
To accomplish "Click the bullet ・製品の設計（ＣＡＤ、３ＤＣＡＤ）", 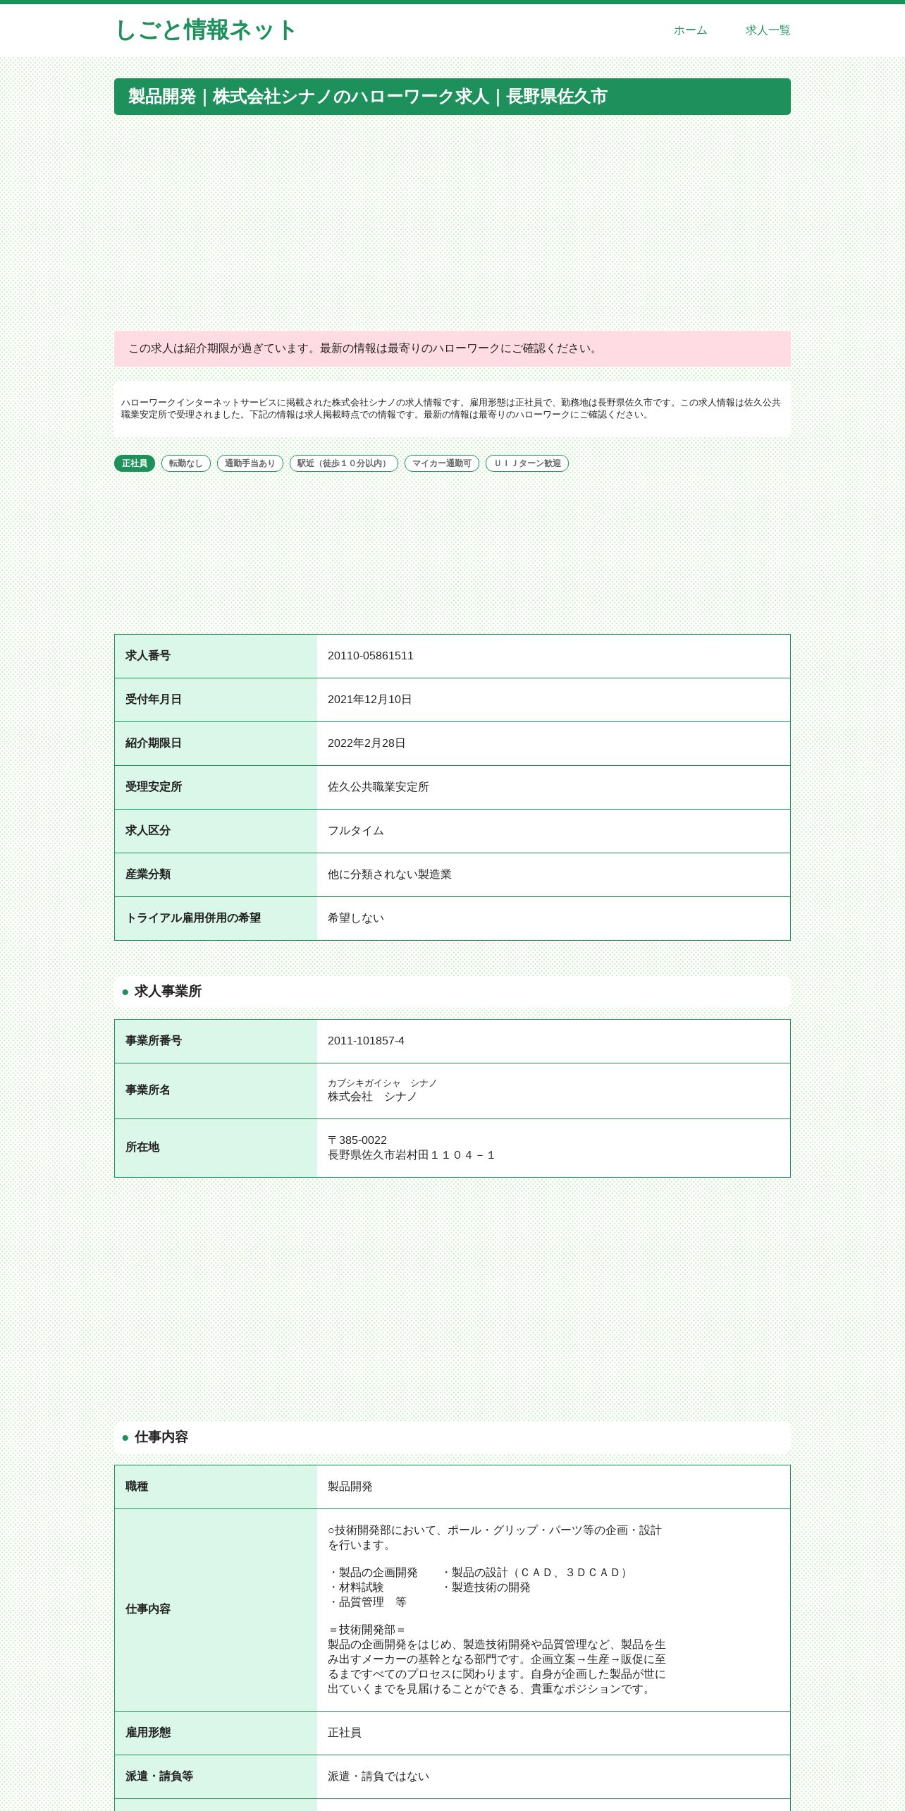I will (x=536, y=1573).
